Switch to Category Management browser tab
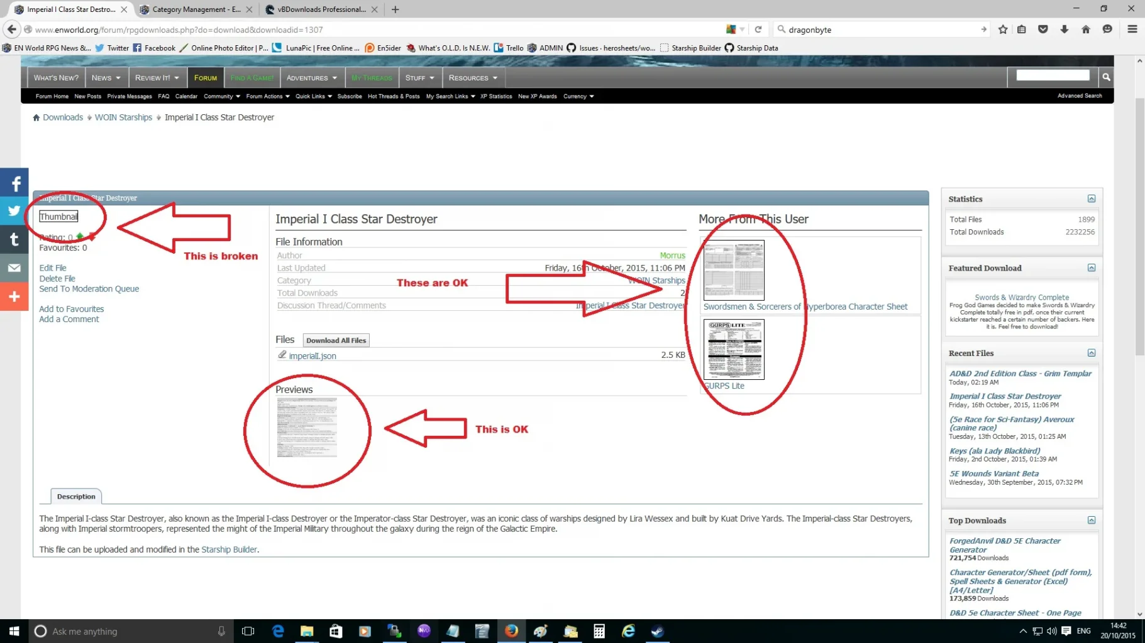 coord(196,9)
